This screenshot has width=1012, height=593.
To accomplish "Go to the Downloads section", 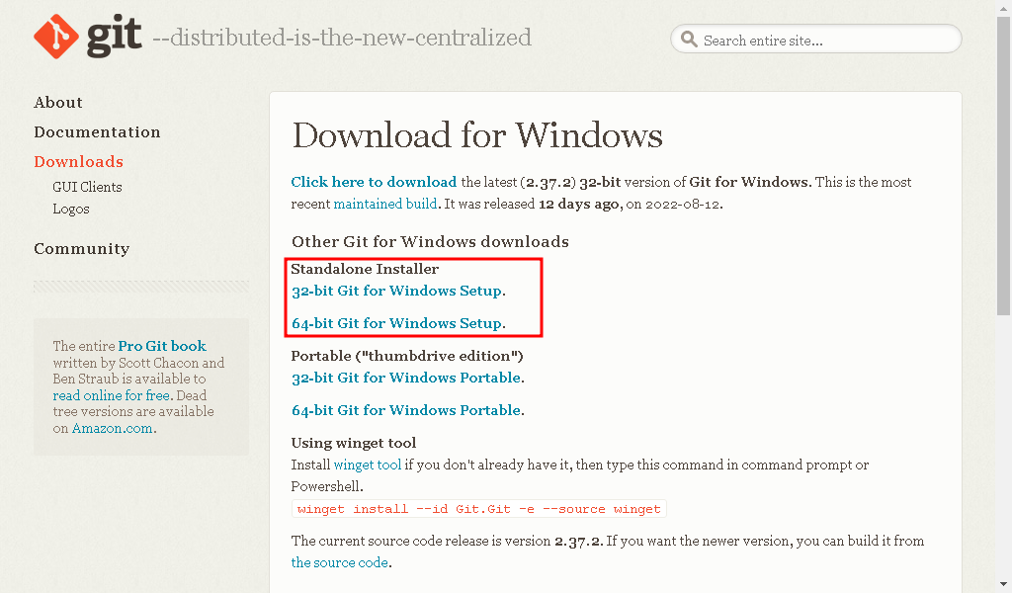I will pos(78,161).
